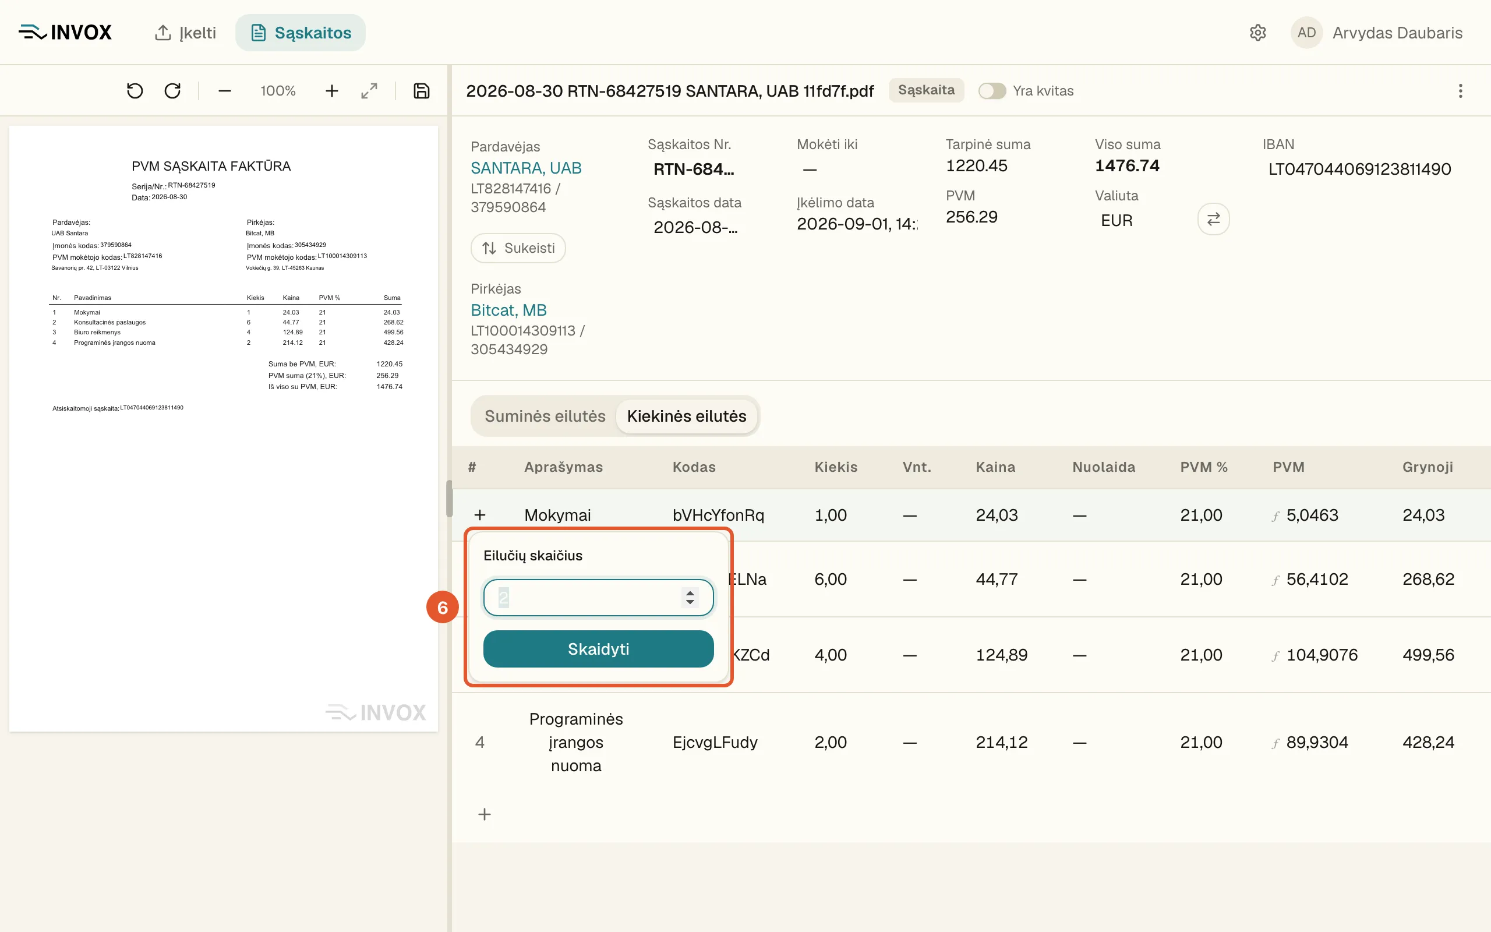Click net amount cell 499,56
Viewport: 1491px width, 932px height.
coord(1429,655)
